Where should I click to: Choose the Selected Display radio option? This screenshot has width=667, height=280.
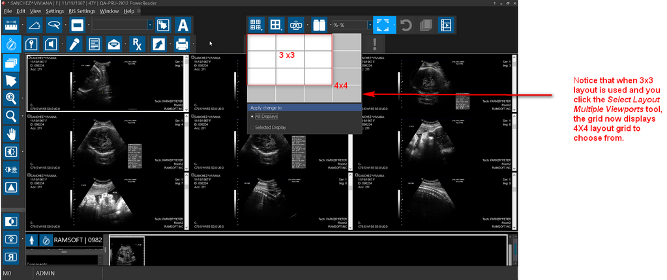pyautogui.click(x=253, y=128)
